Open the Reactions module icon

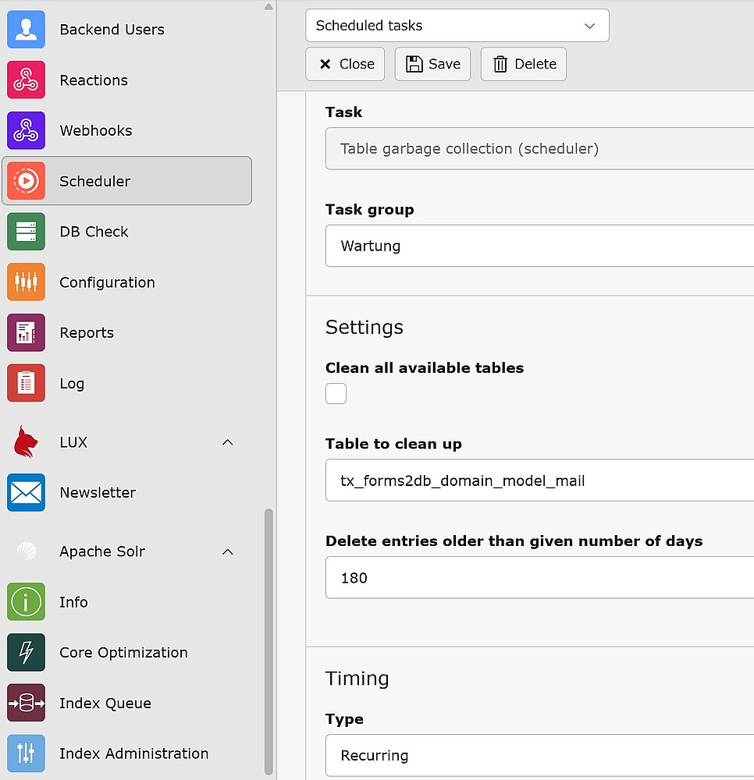click(x=26, y=80)
